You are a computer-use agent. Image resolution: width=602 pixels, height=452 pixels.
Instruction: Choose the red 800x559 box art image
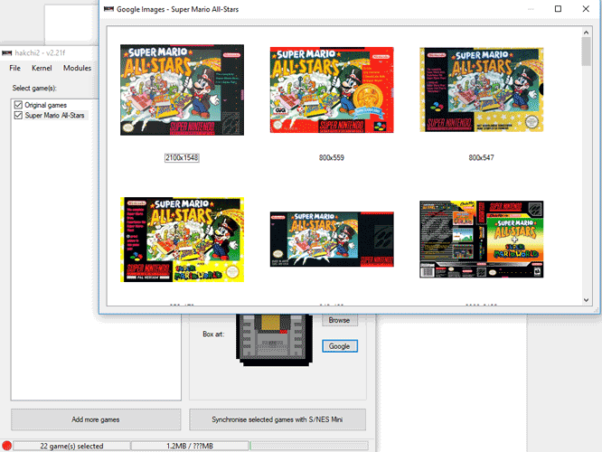tap(332, 89)
